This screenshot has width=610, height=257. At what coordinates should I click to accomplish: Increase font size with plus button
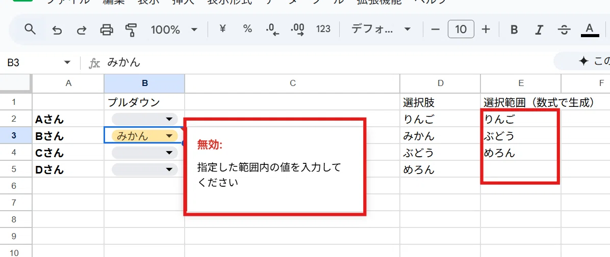click(x=486, y=29)
